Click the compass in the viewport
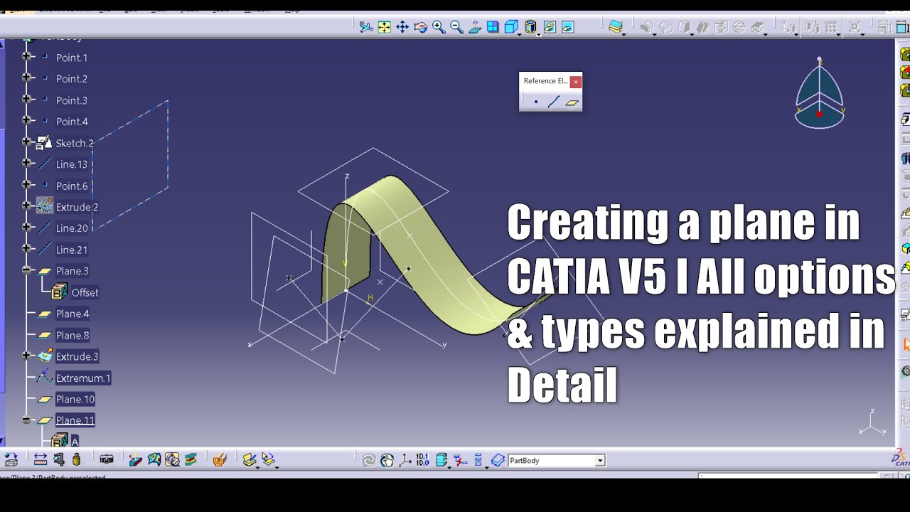 pos(819,94)
